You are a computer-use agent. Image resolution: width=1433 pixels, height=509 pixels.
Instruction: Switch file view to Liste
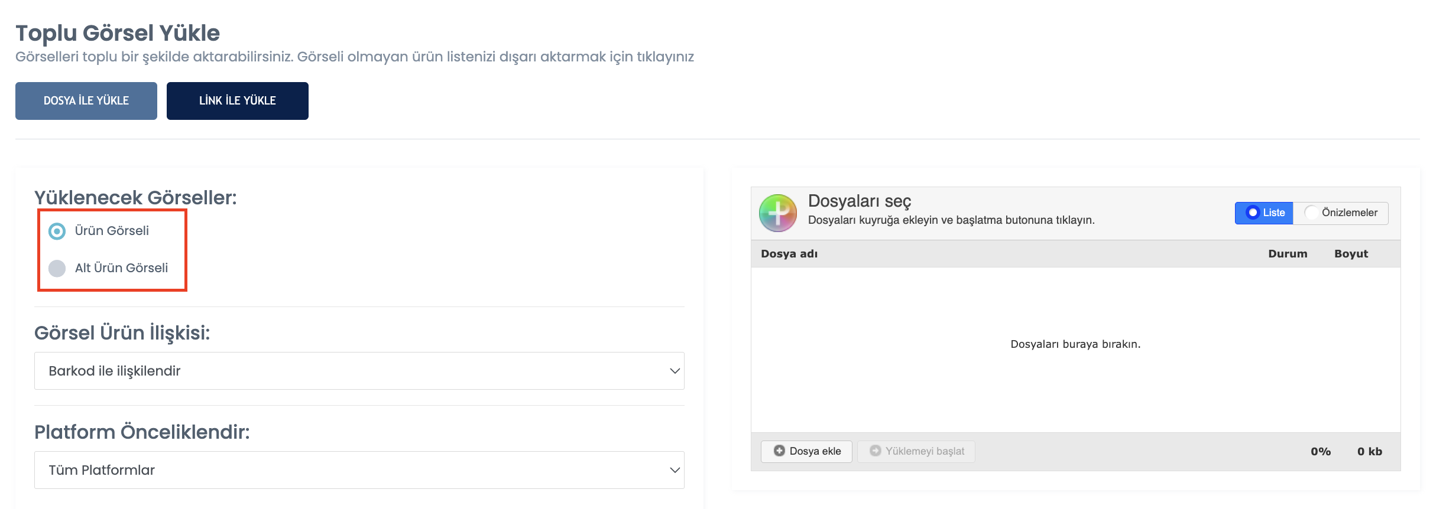coord(1264,213)
